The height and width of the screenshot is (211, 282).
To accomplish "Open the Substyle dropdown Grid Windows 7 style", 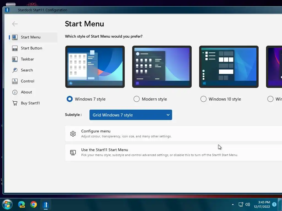I will pos(131,115).
